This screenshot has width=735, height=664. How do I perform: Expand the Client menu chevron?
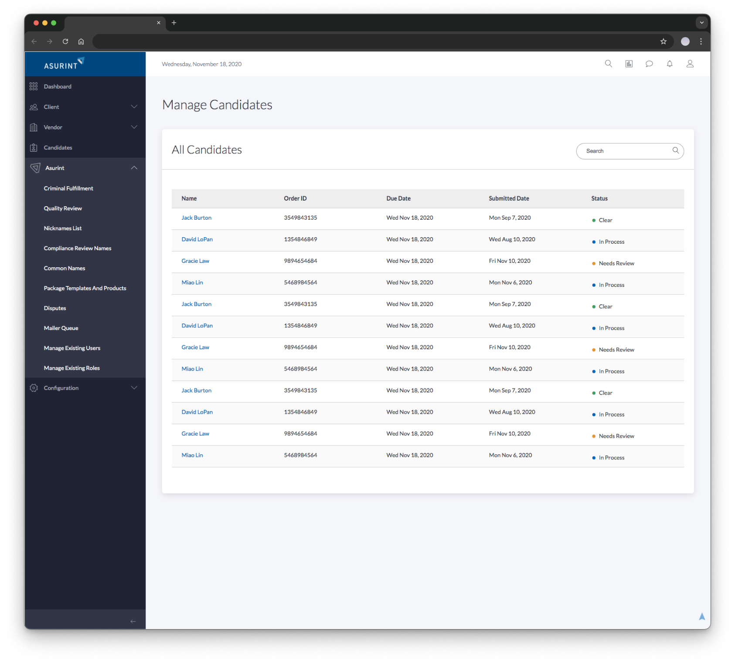point(134,107)
